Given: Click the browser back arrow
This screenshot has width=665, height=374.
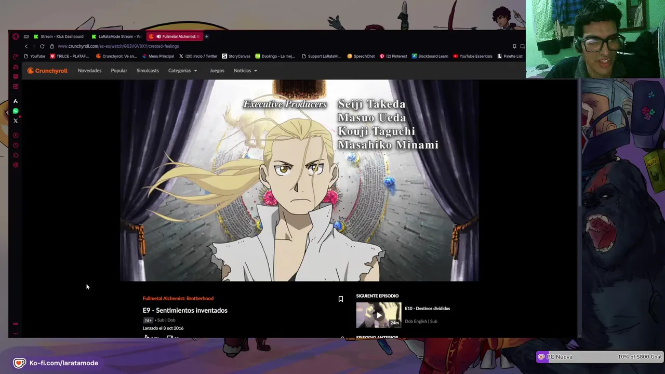Looking at the screenshot, I should click(26, 46).
